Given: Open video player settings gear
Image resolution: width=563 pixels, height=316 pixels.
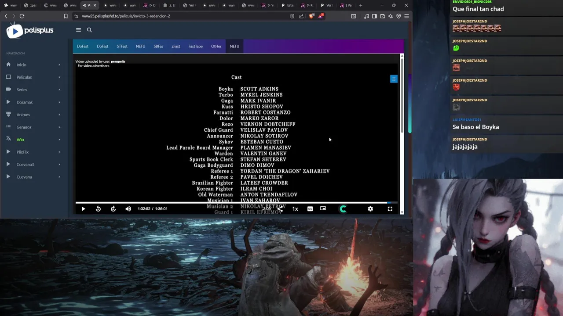Looking at the screenshot, I should (370, 209).
